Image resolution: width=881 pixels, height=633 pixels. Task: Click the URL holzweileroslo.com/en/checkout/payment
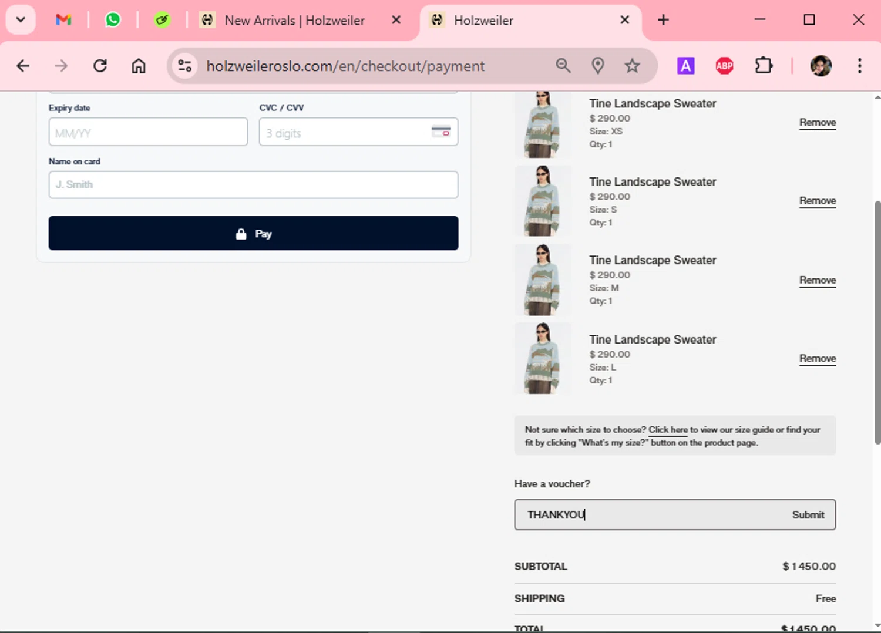tap(345, 66)
